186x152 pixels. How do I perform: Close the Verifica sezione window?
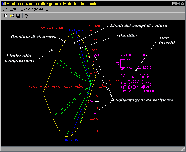(182, 4)
